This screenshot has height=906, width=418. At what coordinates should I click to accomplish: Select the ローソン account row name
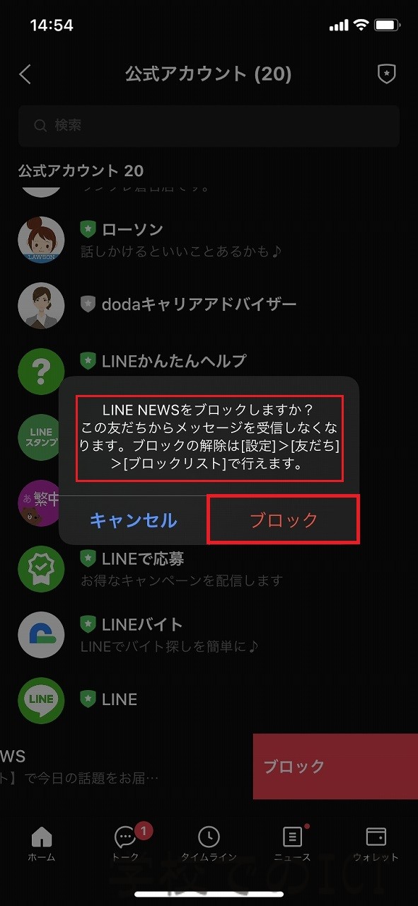coord(132,229)
